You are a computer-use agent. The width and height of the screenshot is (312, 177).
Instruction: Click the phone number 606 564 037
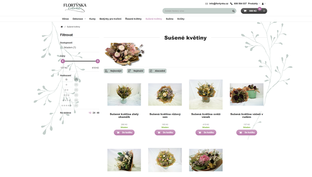click(240, 4)
